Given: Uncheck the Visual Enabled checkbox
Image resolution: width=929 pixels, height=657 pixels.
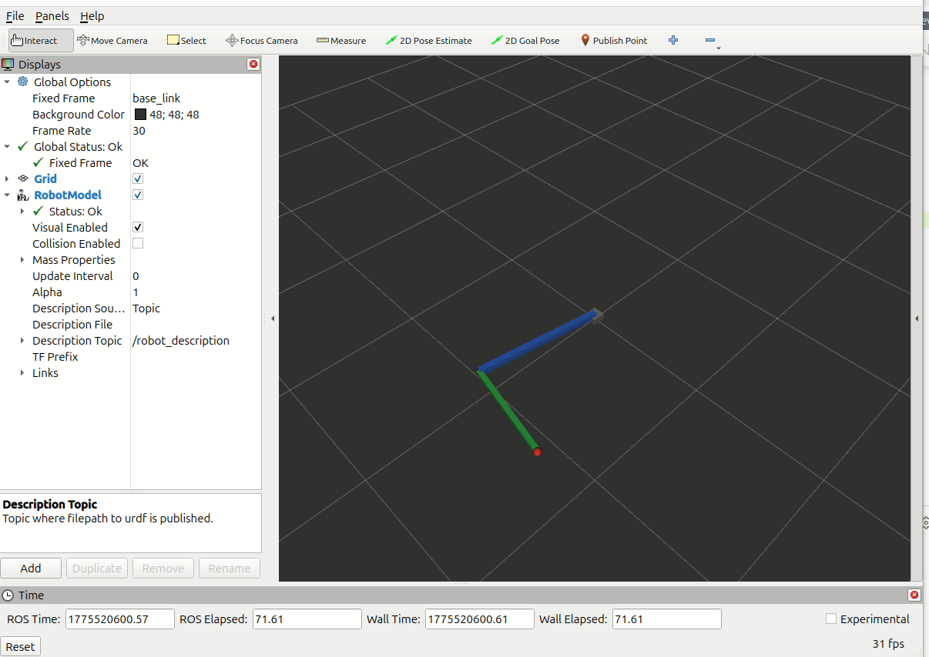Looking at the screenshot, I should 138,228.
